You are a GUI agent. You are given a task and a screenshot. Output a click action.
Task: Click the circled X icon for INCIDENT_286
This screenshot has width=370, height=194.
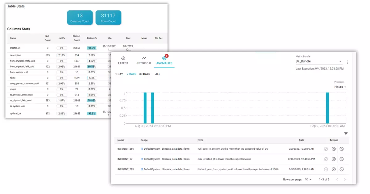(334, 149)
